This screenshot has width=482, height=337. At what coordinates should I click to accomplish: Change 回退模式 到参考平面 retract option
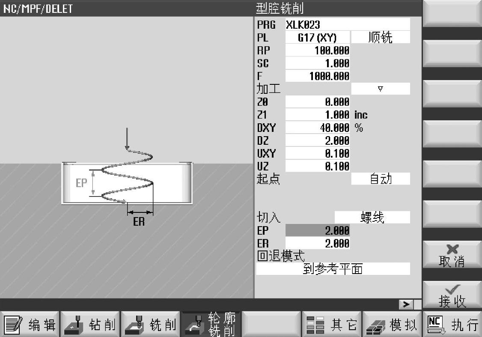pos(333,269)
